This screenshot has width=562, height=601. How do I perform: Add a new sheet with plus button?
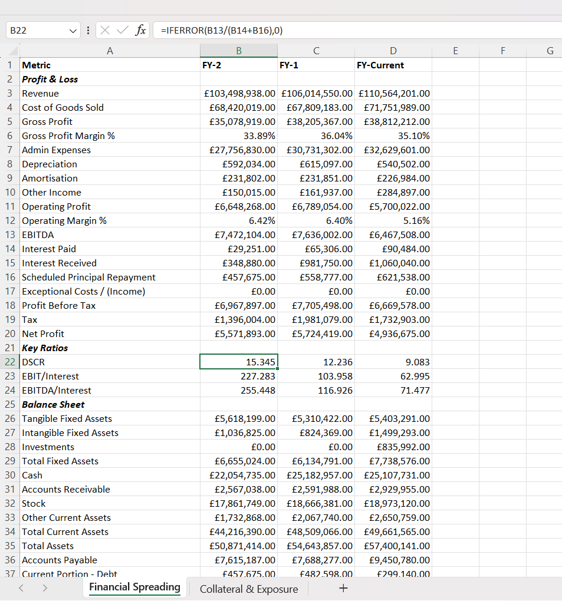click(x=343, y=588)
